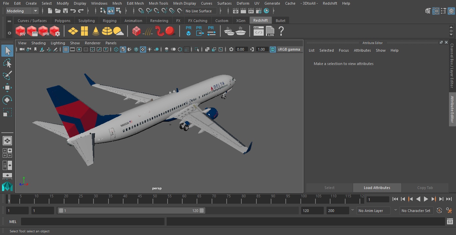The width and height of the screenshot is (456, 235).
Task: Open sRGB gamma view transform dropdown
Action: 289,49
